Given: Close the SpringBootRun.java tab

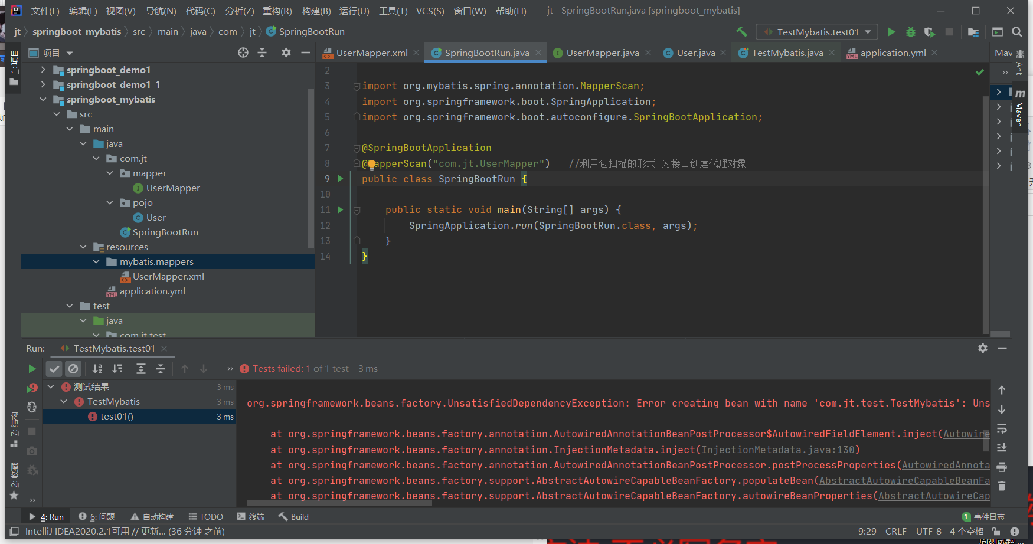Looking at the screenshot, I should pos(538,53).
